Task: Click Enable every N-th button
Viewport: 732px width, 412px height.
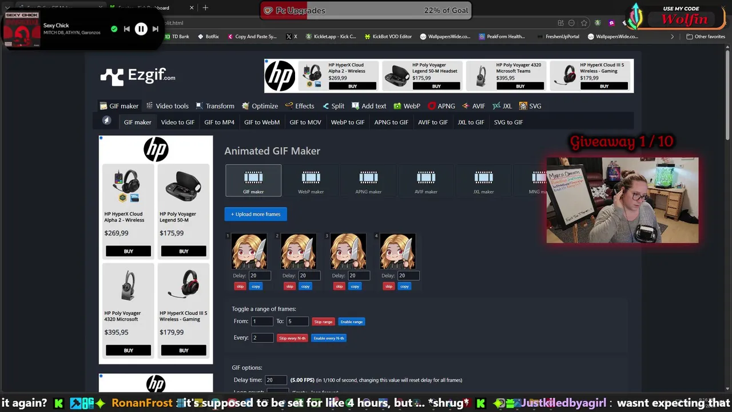Action: (329, 338)
